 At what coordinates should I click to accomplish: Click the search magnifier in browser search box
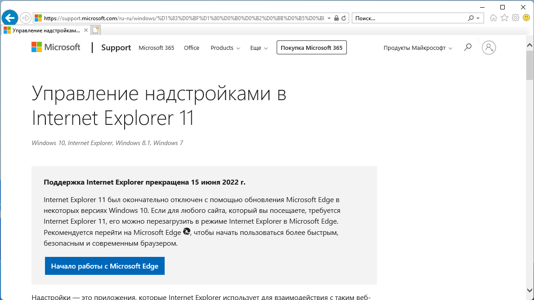point(471,18)
